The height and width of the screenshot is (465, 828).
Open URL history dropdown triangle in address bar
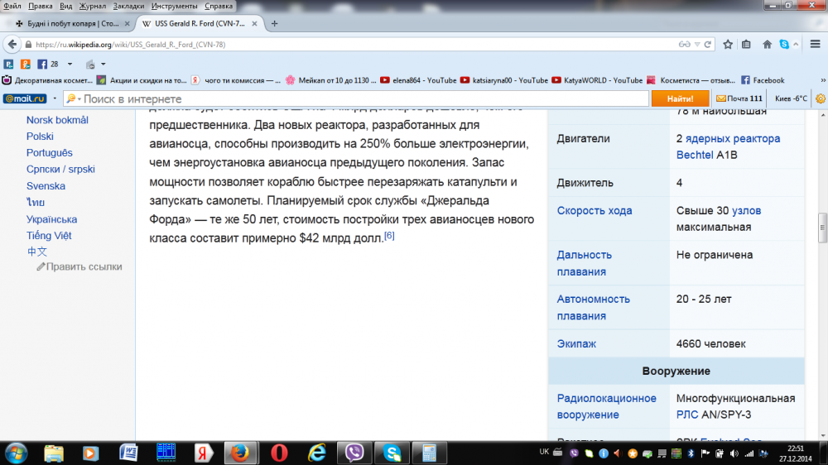point(697,45)
